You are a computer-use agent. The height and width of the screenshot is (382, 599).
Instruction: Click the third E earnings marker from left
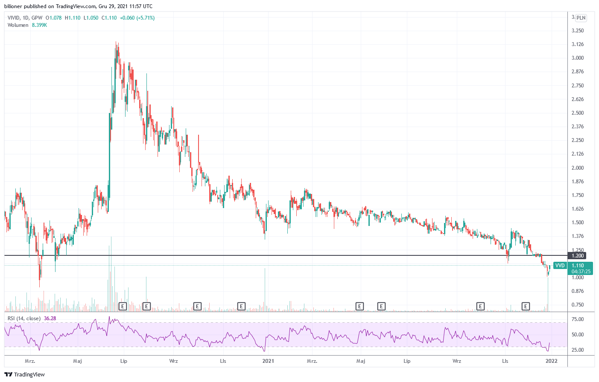point(197,306)
